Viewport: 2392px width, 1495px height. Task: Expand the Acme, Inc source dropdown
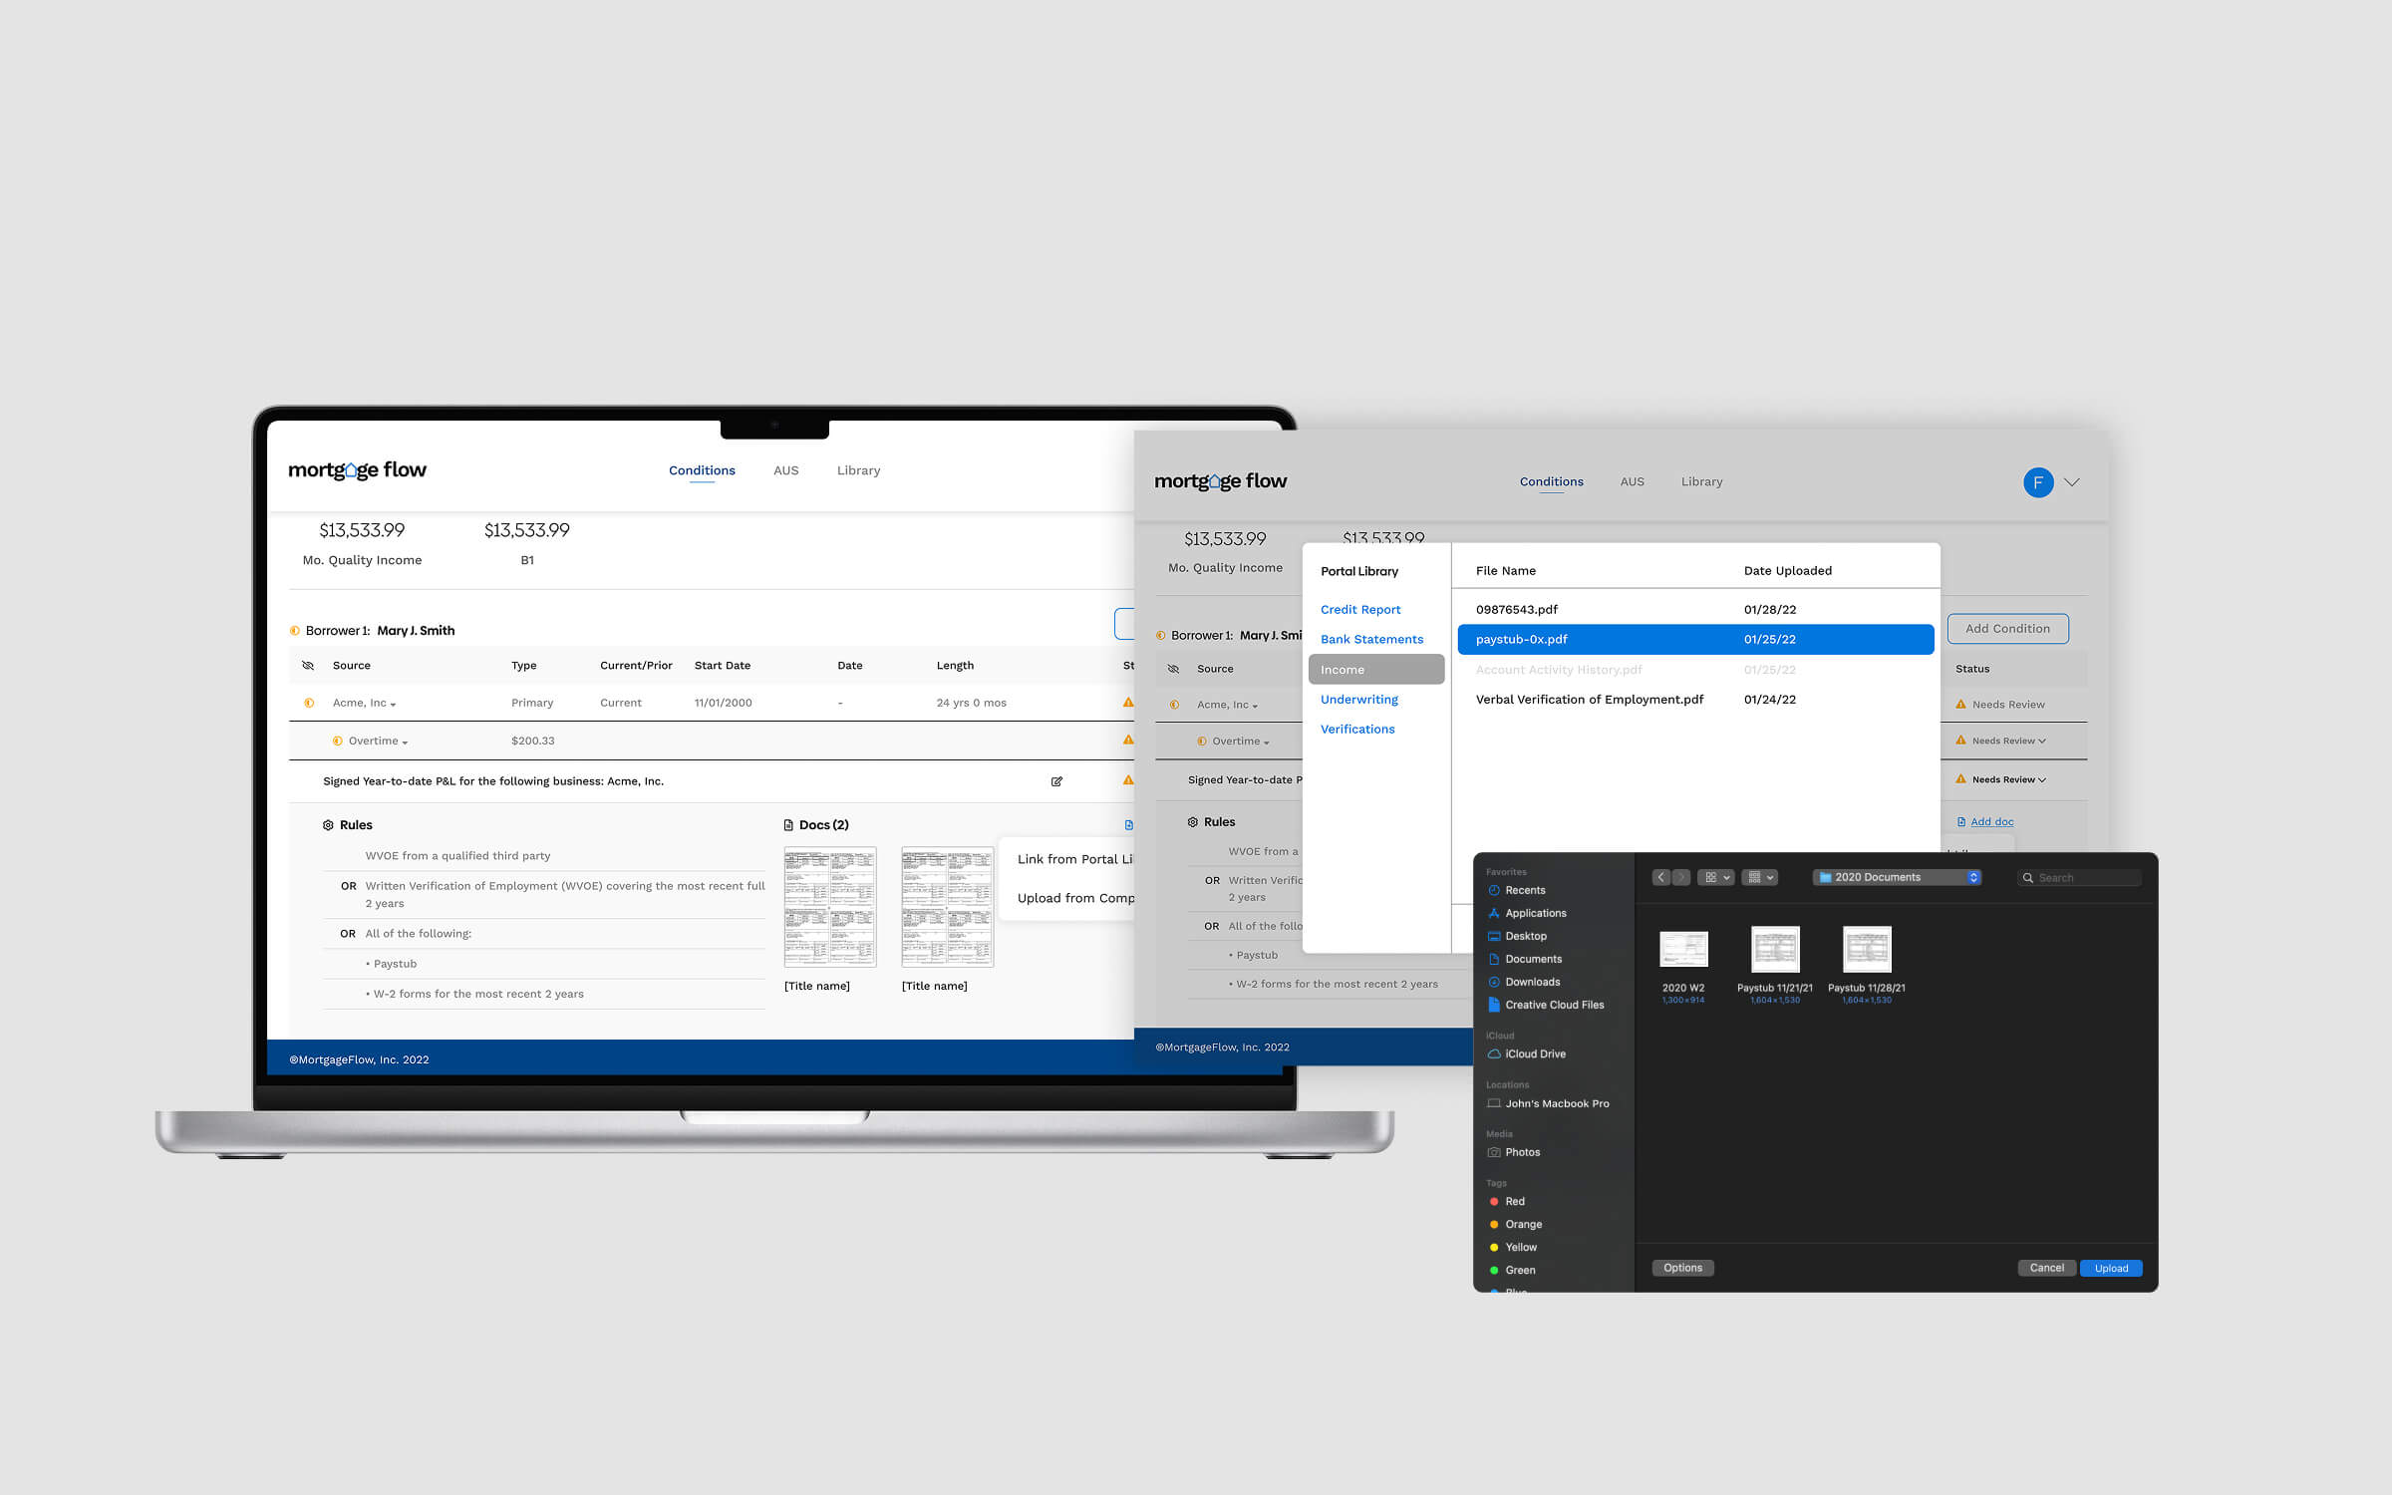click(x=365, y=704)
